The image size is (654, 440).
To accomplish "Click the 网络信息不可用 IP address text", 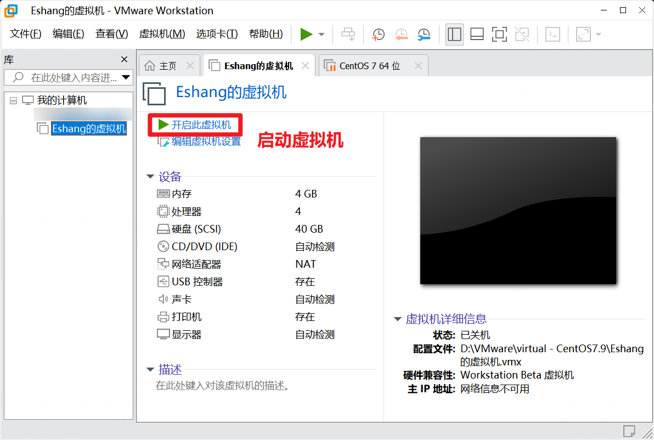I will click(x=495, y=388).
